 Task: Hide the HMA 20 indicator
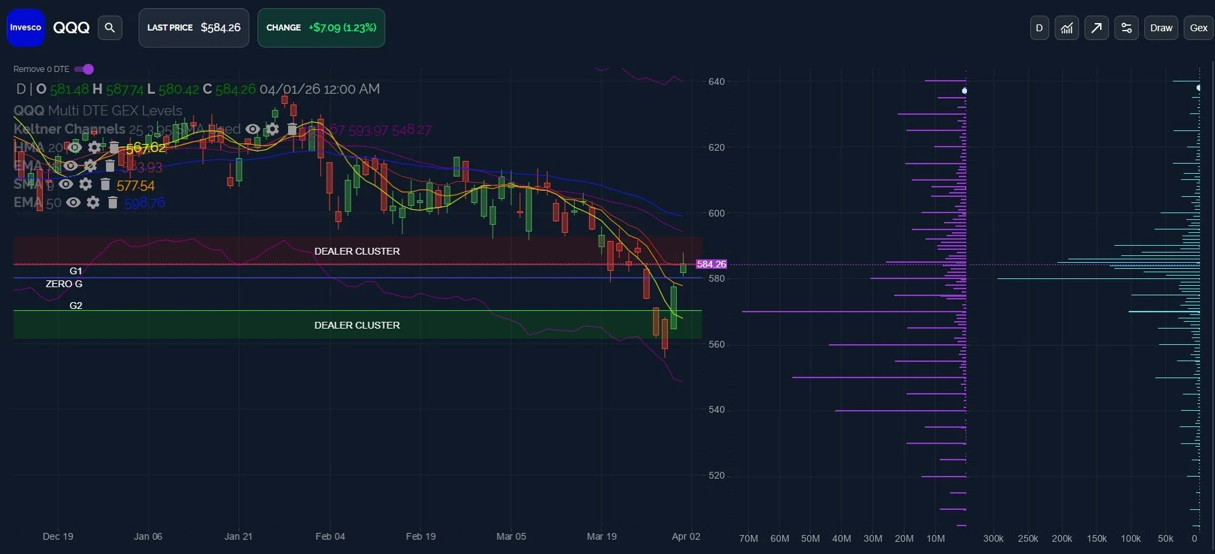[x=75, y=147]
